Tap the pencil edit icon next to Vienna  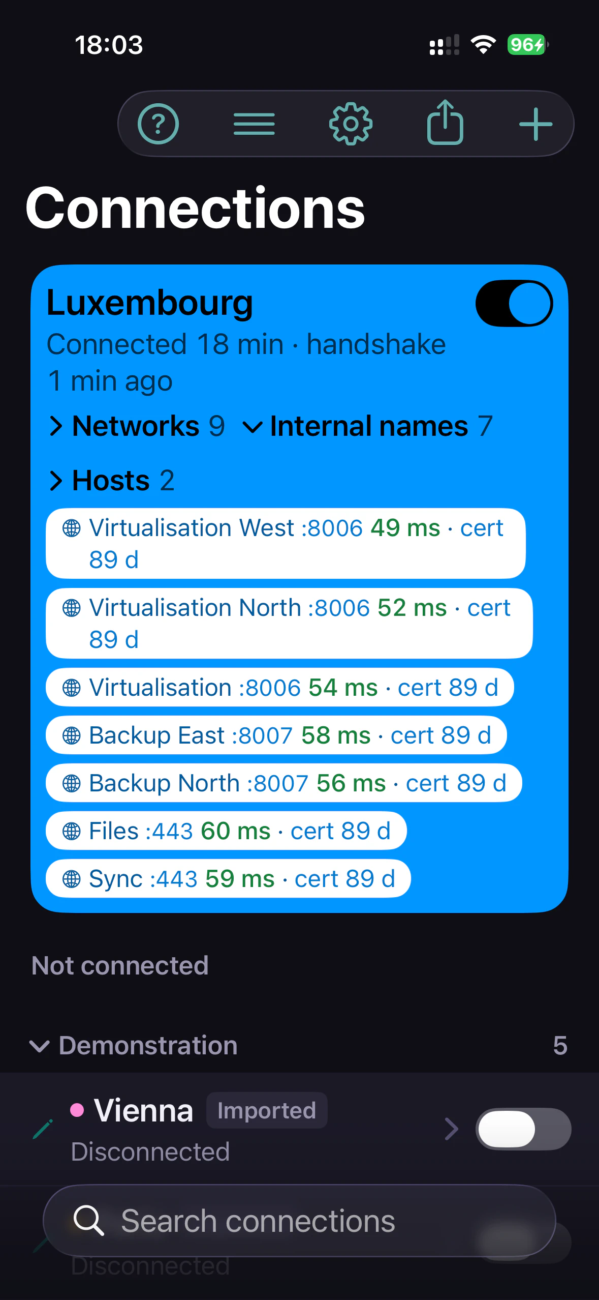(x=43, y=1129)
